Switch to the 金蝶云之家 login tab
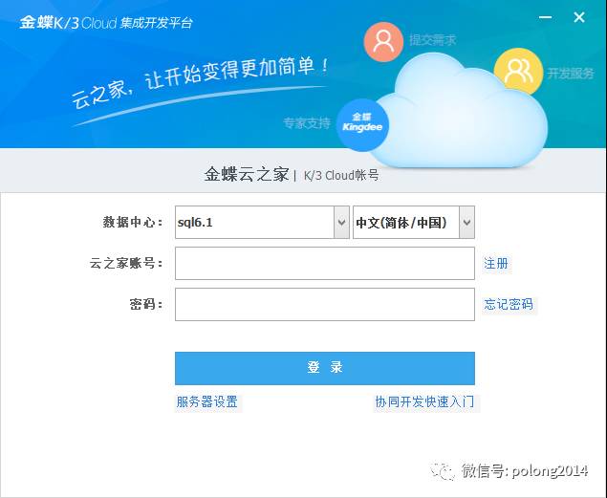Screen dimensions: 607x498 pos(246,174)
